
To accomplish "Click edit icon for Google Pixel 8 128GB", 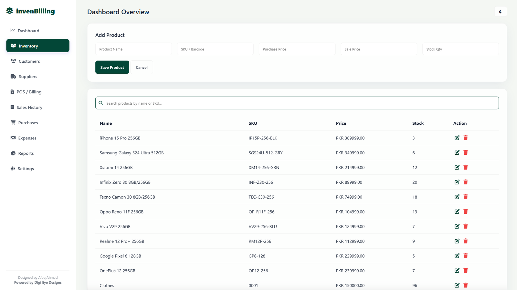I will [457, 256].
